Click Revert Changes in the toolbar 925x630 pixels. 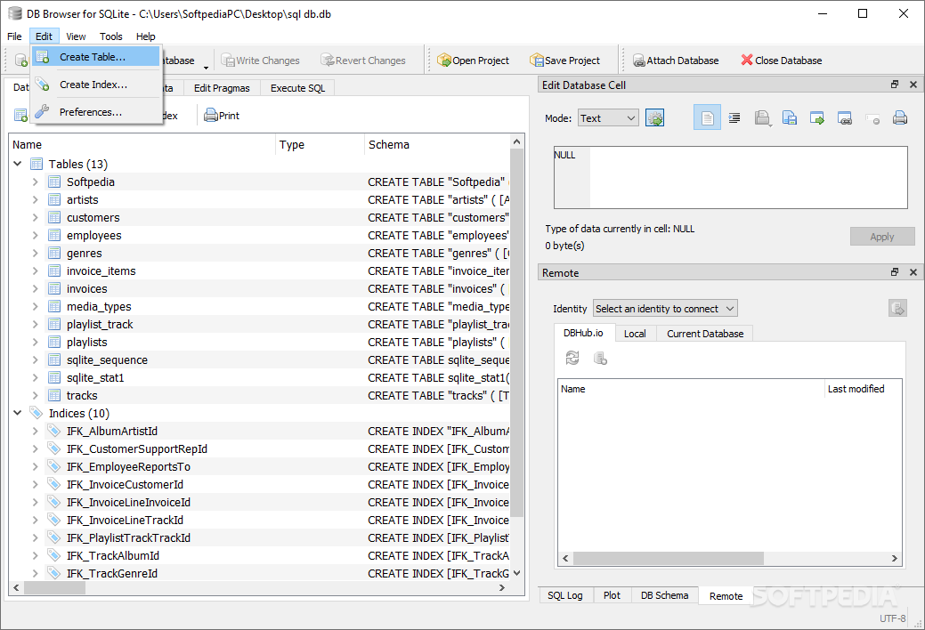tap(363, 61)
